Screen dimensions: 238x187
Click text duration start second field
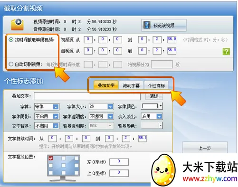point(86,139)
